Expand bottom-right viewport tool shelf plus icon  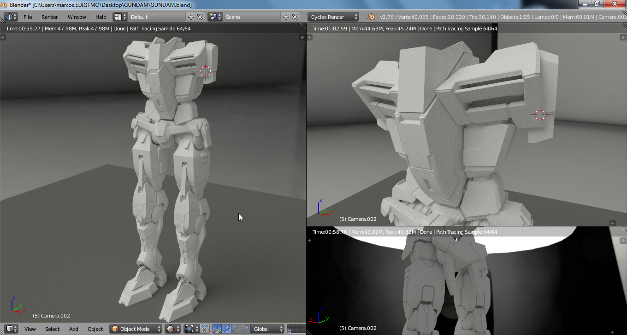pos(309,240)
